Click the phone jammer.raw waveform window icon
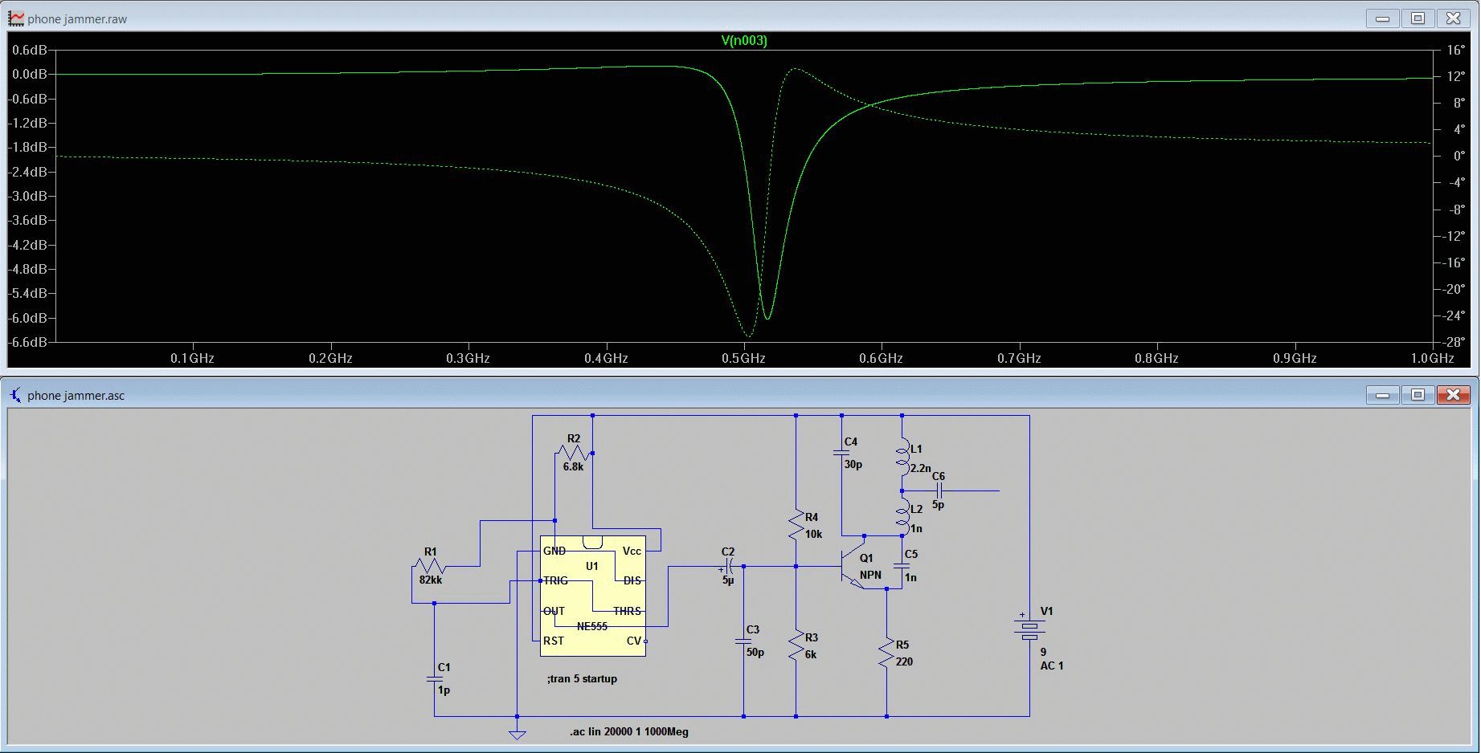 click(x=16, y=18)
